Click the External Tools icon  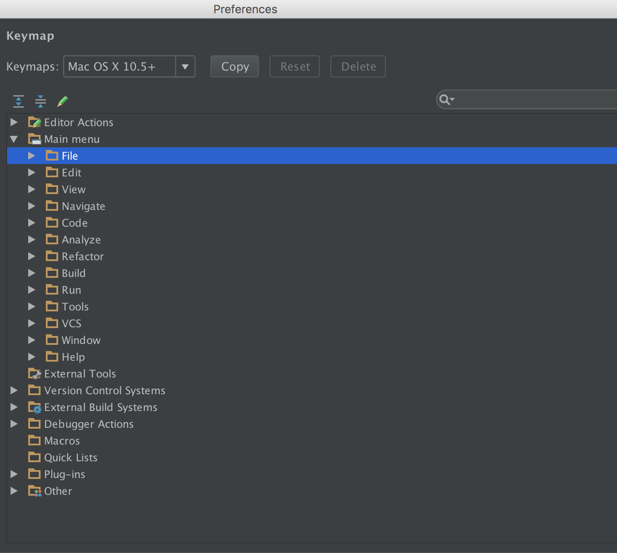point(34,374)
